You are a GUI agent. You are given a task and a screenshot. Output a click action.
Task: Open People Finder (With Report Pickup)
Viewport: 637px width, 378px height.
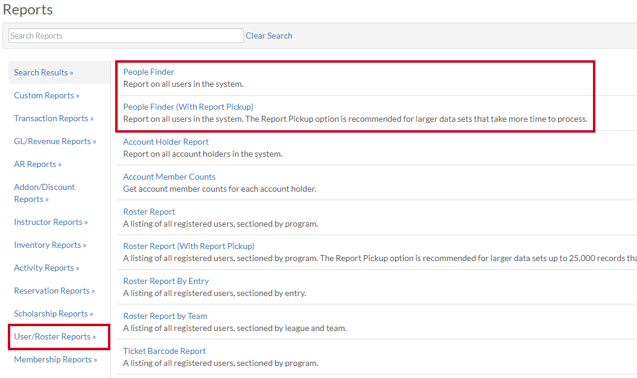coord(188,107)
